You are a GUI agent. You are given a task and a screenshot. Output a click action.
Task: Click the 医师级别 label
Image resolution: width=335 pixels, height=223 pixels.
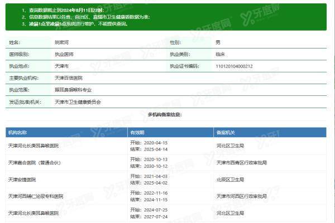(x=19, y=55)
